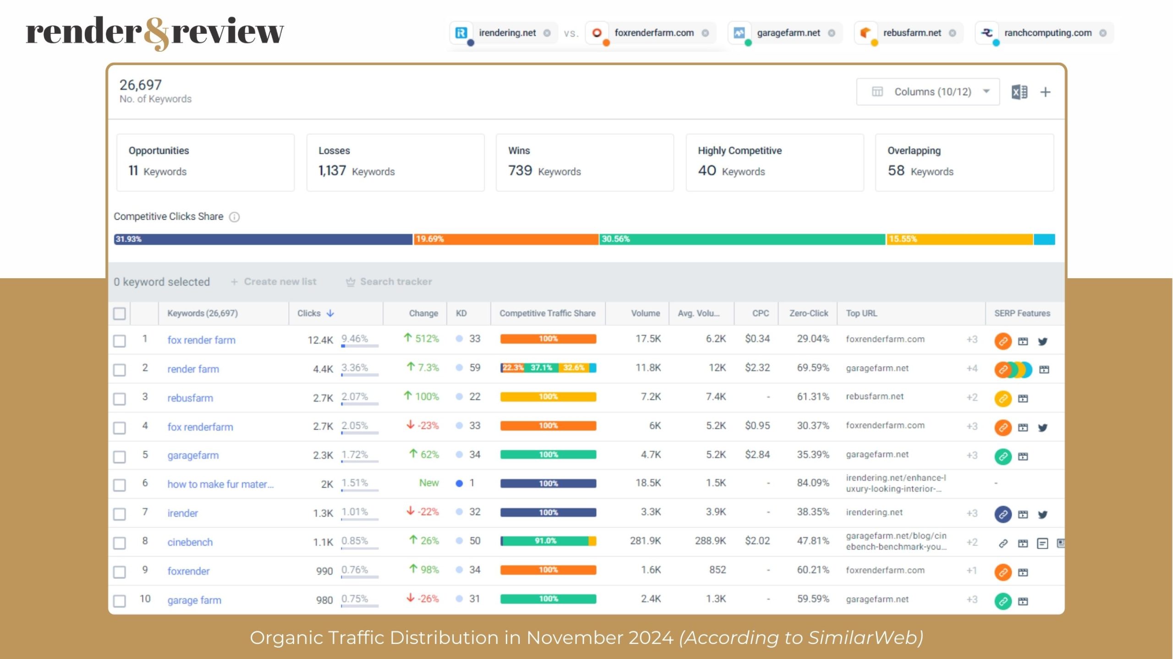This screenshot has height=659, width=1173.
Task: Click green link icon in garage farm row
Action: pos(1003,601)
